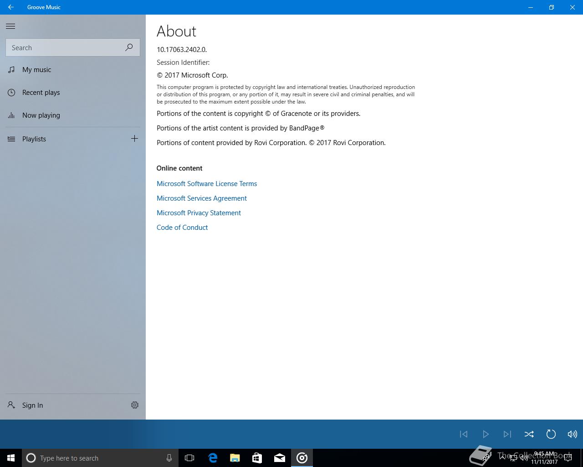Create new playlist with plus icon

tap(134, 139)
